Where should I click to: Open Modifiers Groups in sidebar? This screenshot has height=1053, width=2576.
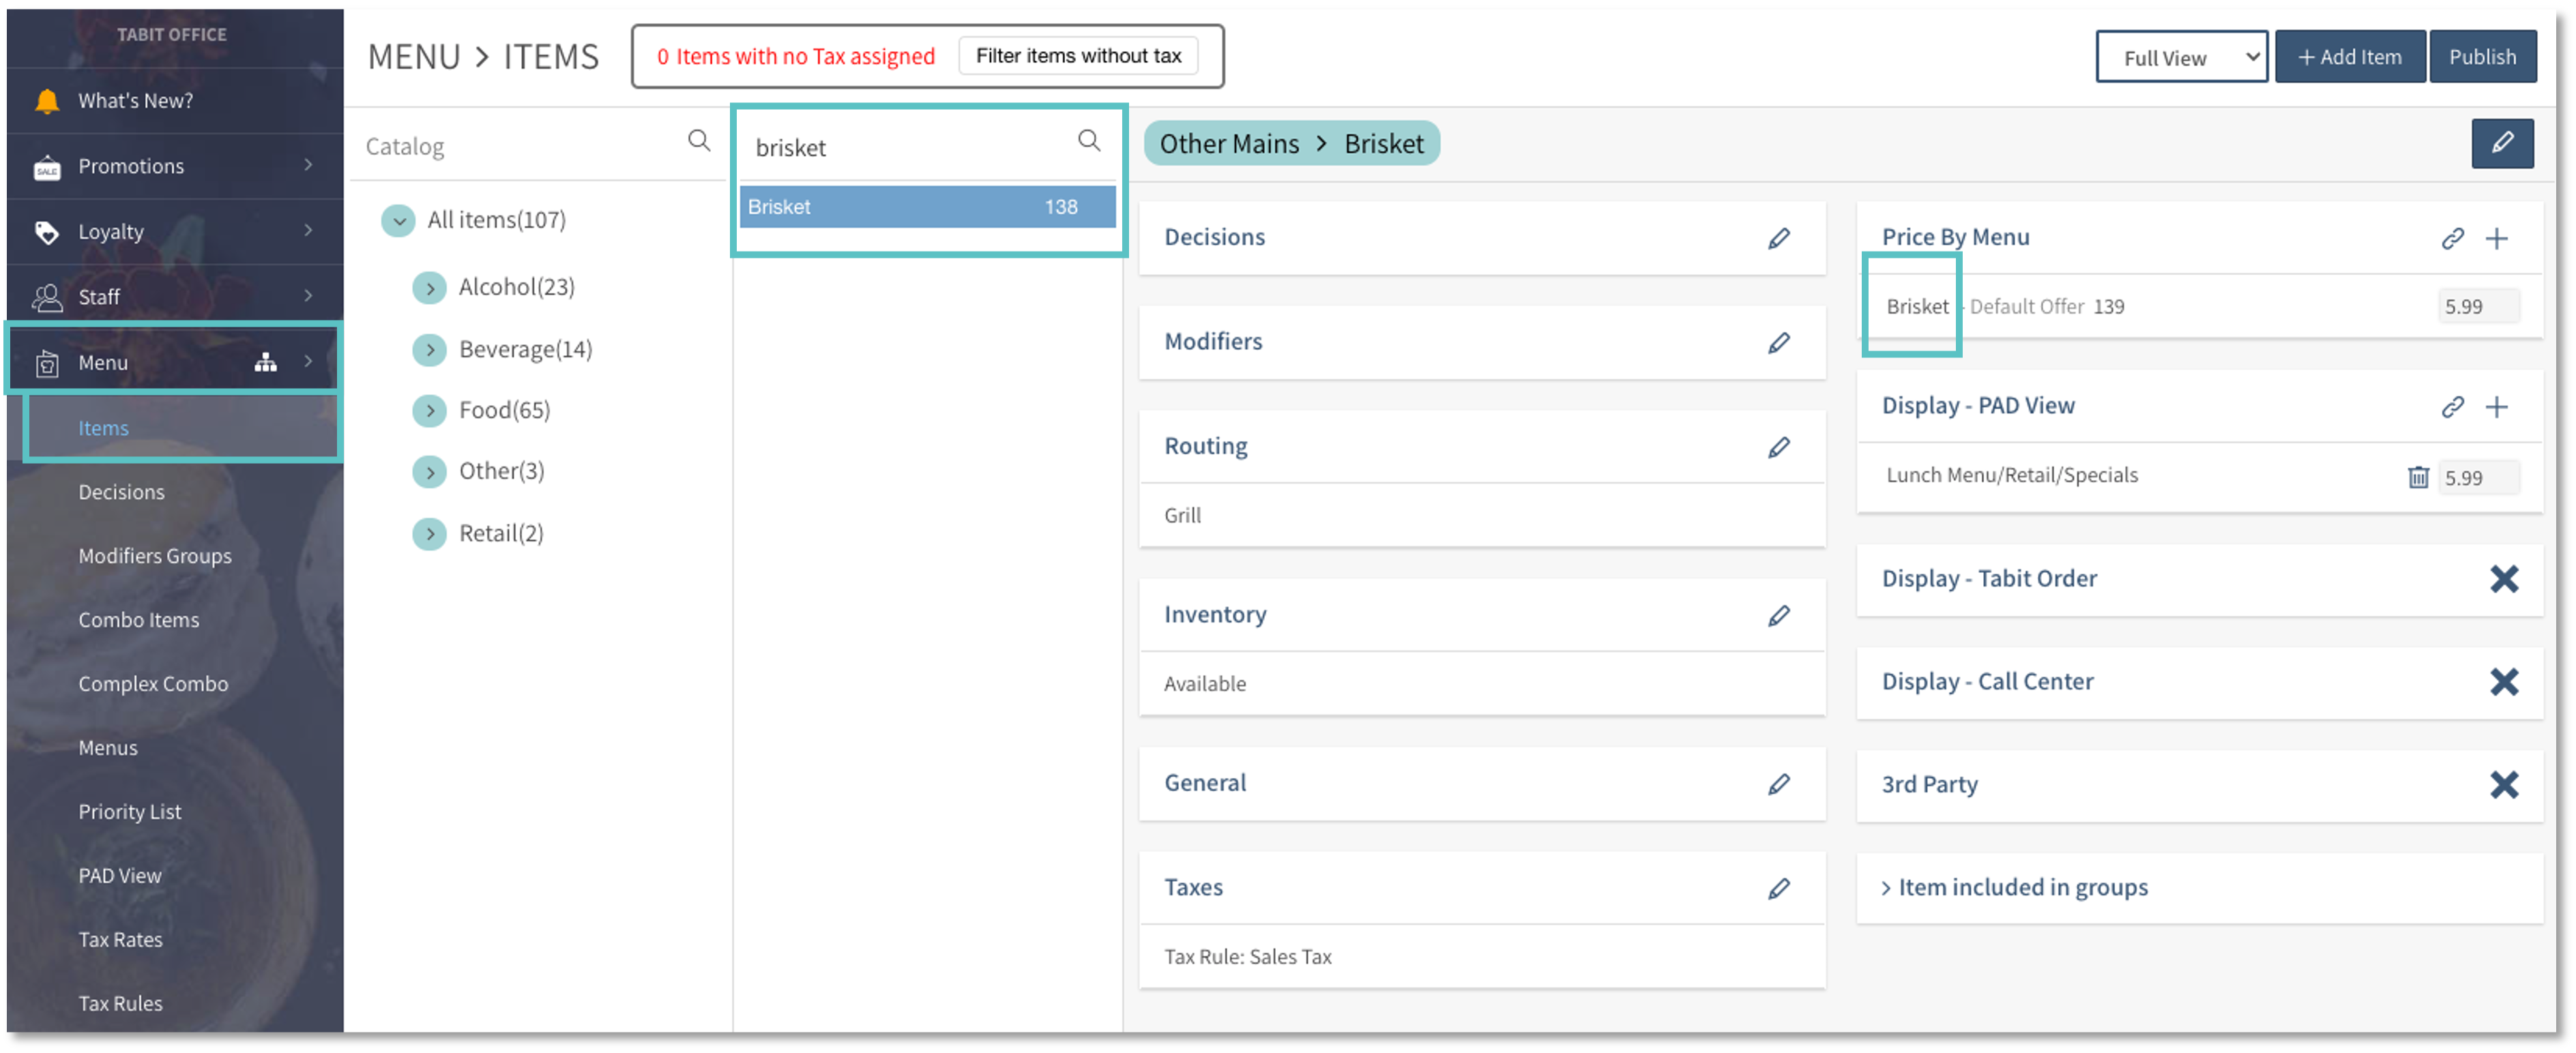coord(155,556)
